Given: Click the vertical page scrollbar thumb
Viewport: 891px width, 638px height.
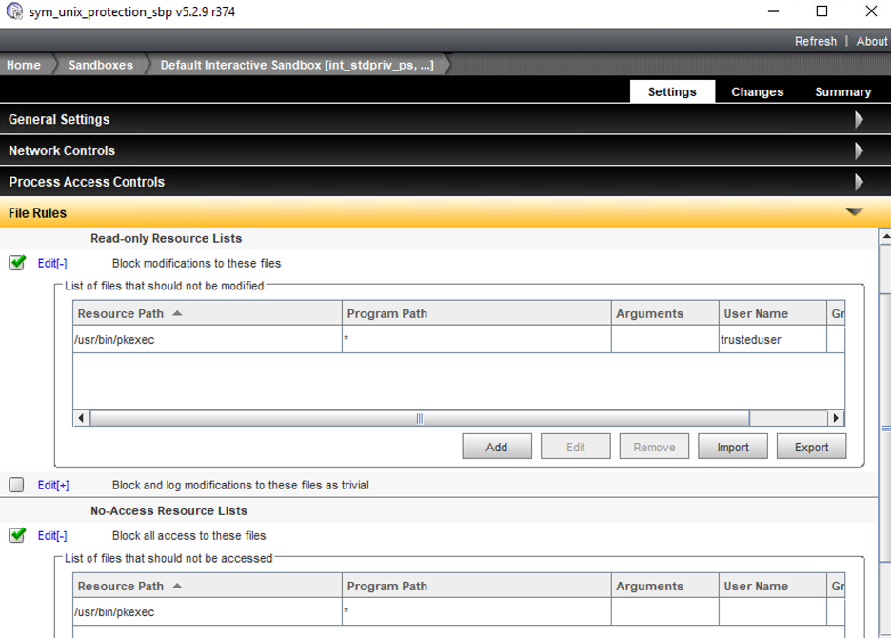Looking at the screenshot, I should coord(885,429).
